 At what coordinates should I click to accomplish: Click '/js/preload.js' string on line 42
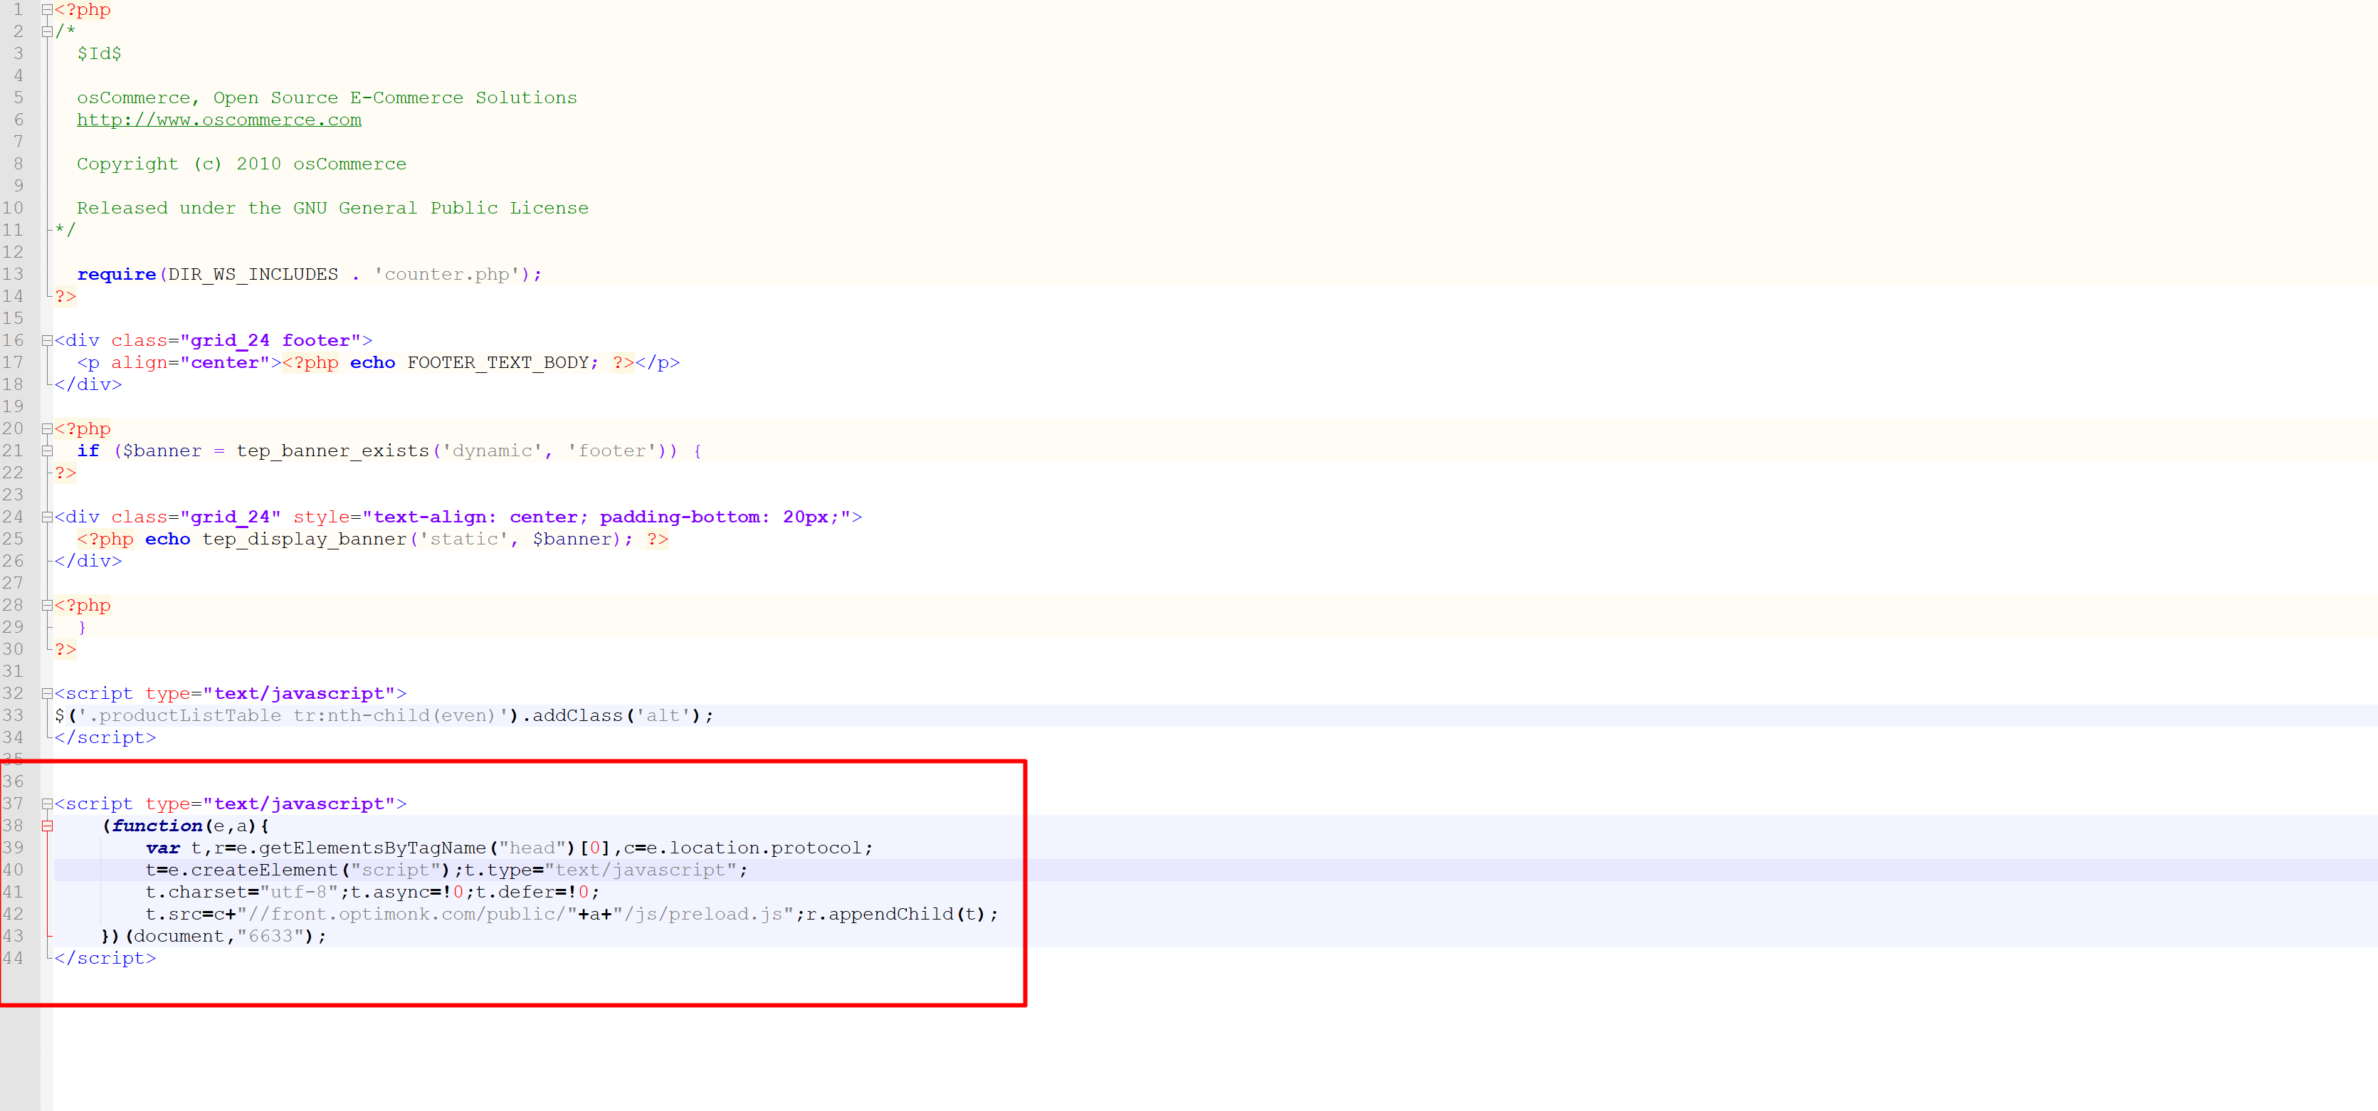click(703, 915)
